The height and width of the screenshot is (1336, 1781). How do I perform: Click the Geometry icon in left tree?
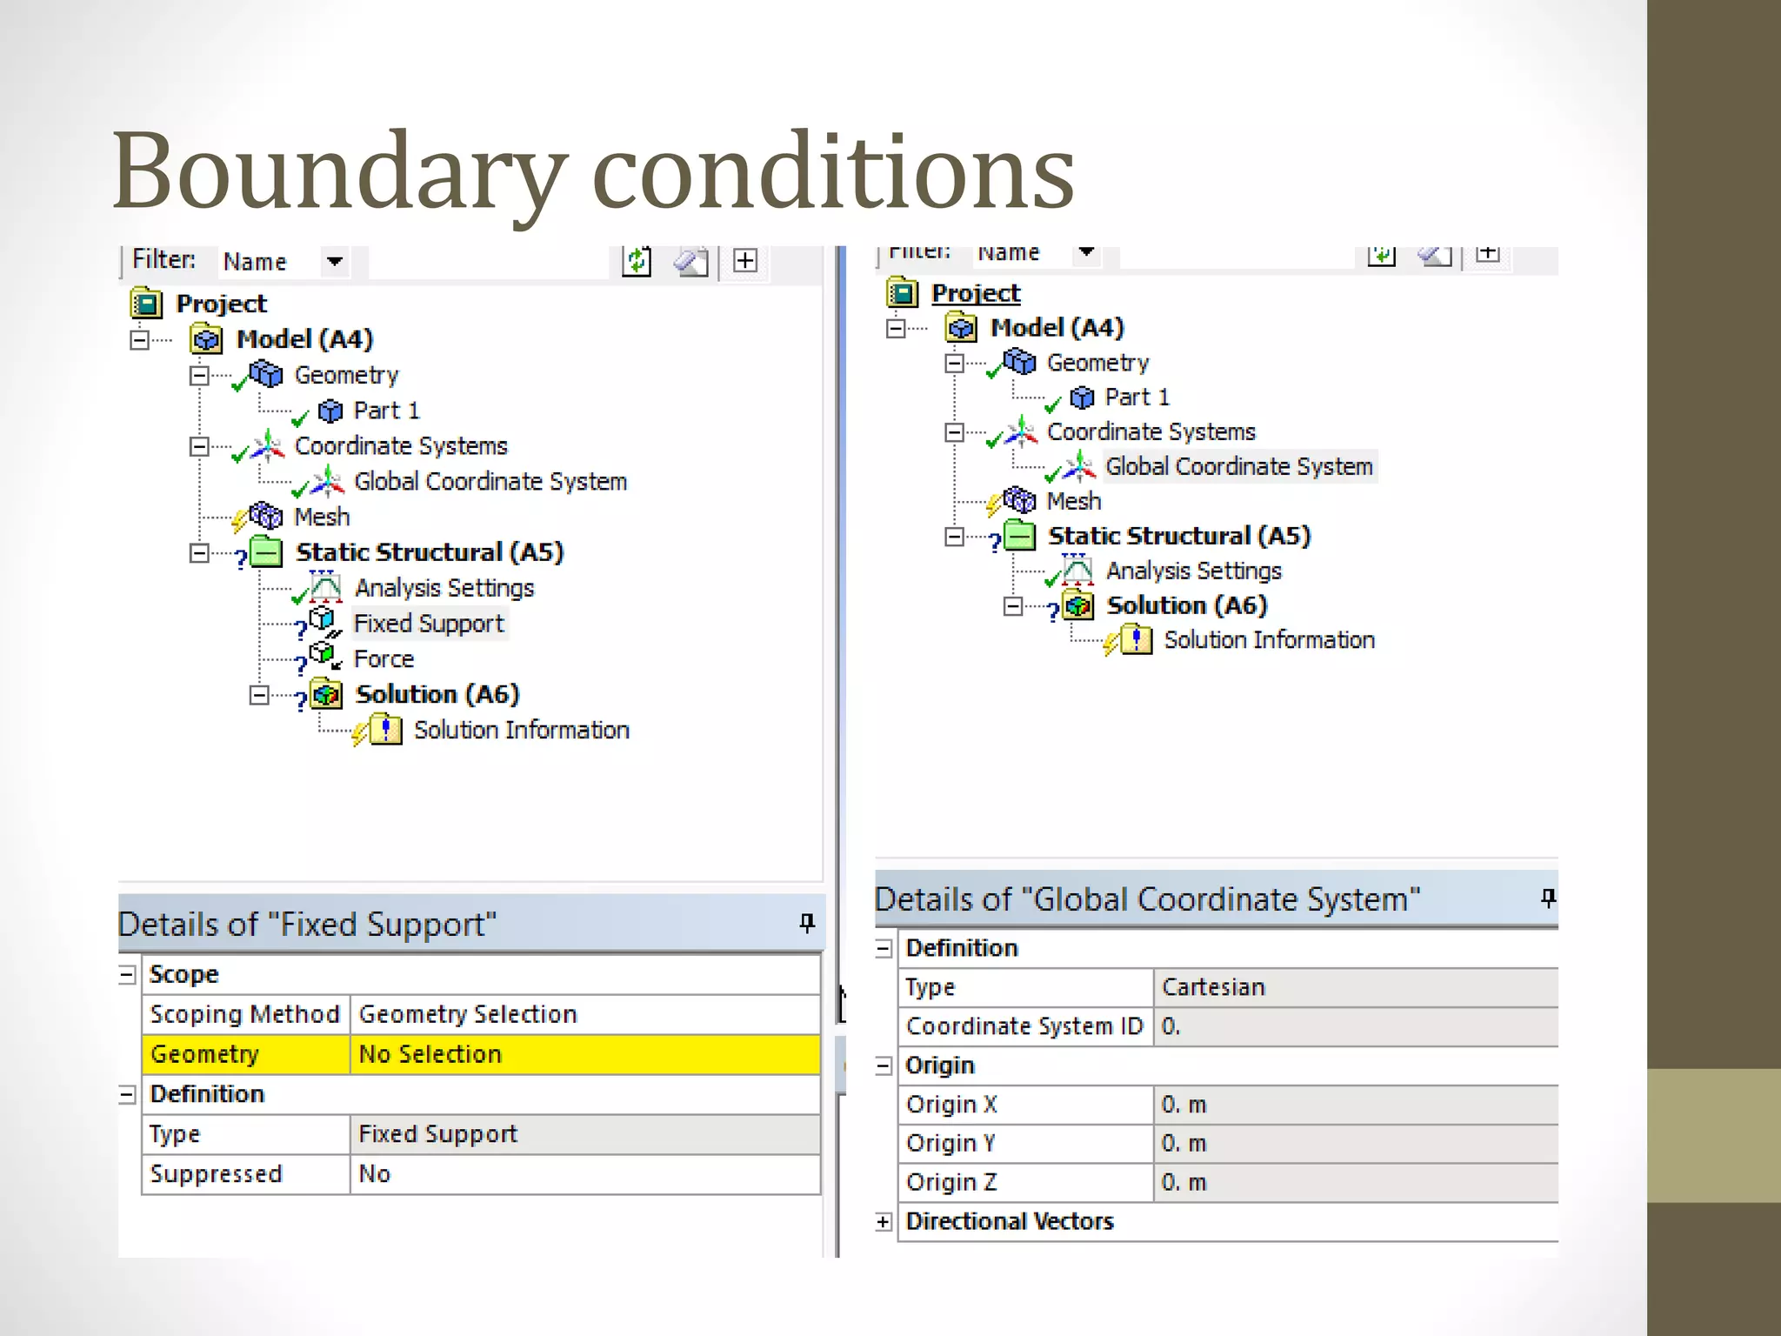coord(266,374)
